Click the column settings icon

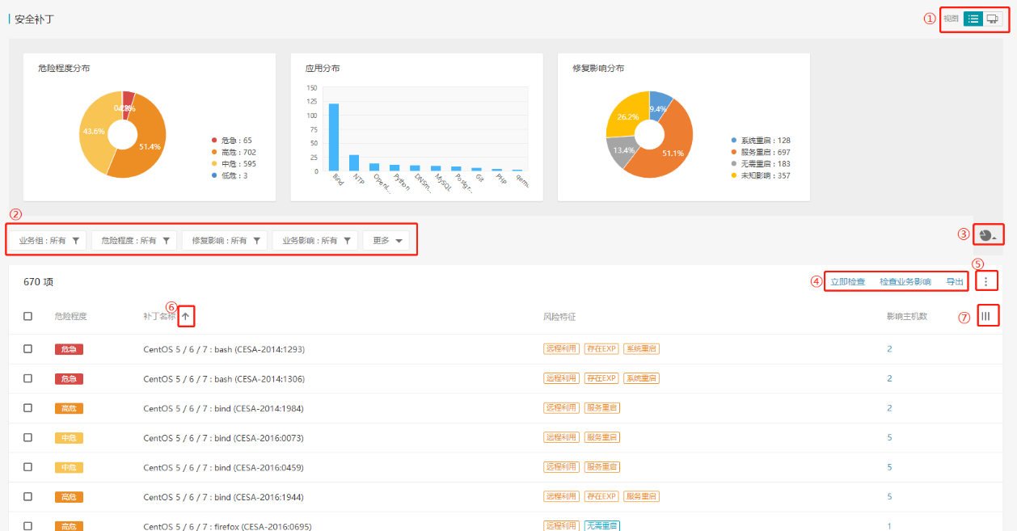point(985,316)
